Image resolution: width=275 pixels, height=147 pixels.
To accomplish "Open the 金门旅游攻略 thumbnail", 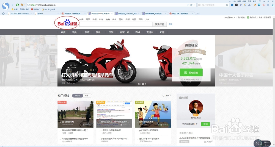I will [75, 114].
